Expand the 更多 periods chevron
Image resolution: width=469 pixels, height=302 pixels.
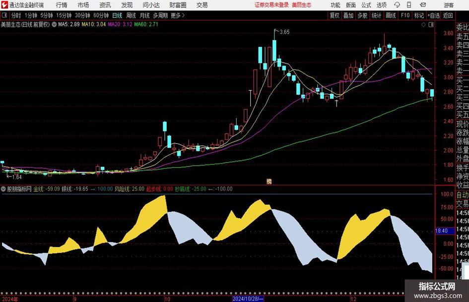pyautogui.click(x=183, y=15)
